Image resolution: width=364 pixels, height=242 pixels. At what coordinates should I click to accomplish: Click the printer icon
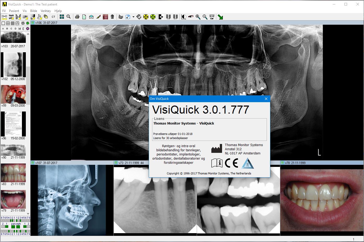(x=77, y=17)
